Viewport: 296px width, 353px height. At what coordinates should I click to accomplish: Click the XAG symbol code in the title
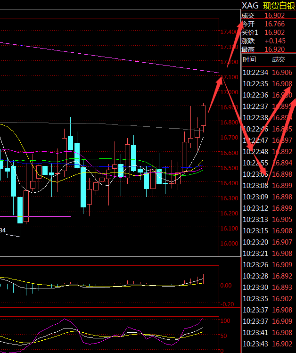tap(250, 6)
